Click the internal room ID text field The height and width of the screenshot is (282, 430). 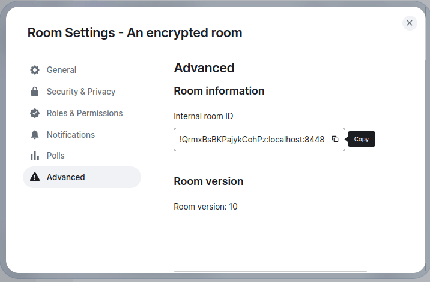point(259,140)
